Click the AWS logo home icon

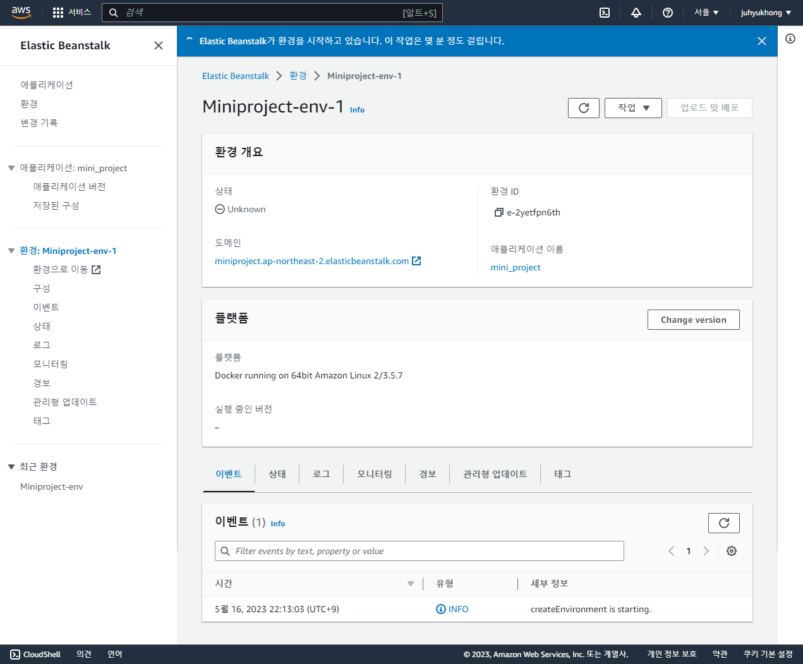(x=21, y=13)
